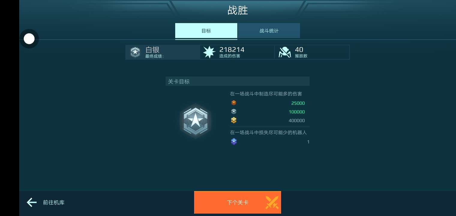The image size is (456, 216).
Task: Tap the 218214 damage dealt value
Action: pyautogui.click(x=232, y=49)
